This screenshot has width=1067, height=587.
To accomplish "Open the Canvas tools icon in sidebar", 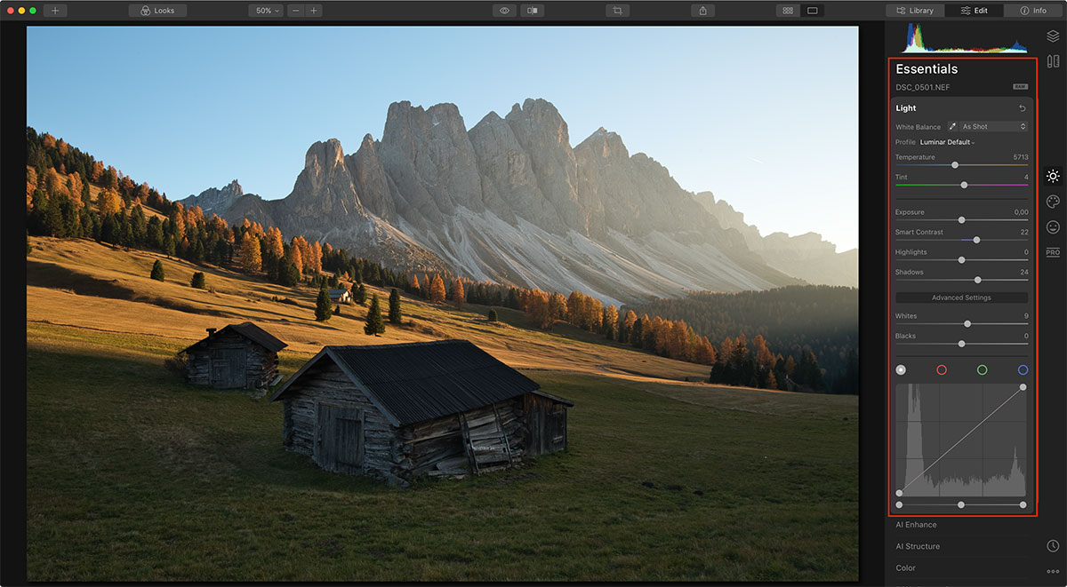I will click(x=1053, y=61).
